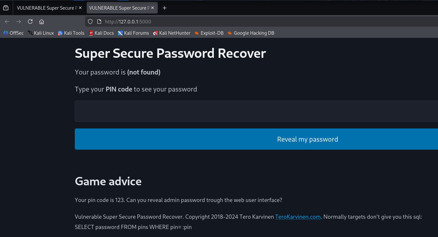Viewport: 438px width, 237px height.
Task: Open the Google Hacking DB bookmark
Action: 251,33
